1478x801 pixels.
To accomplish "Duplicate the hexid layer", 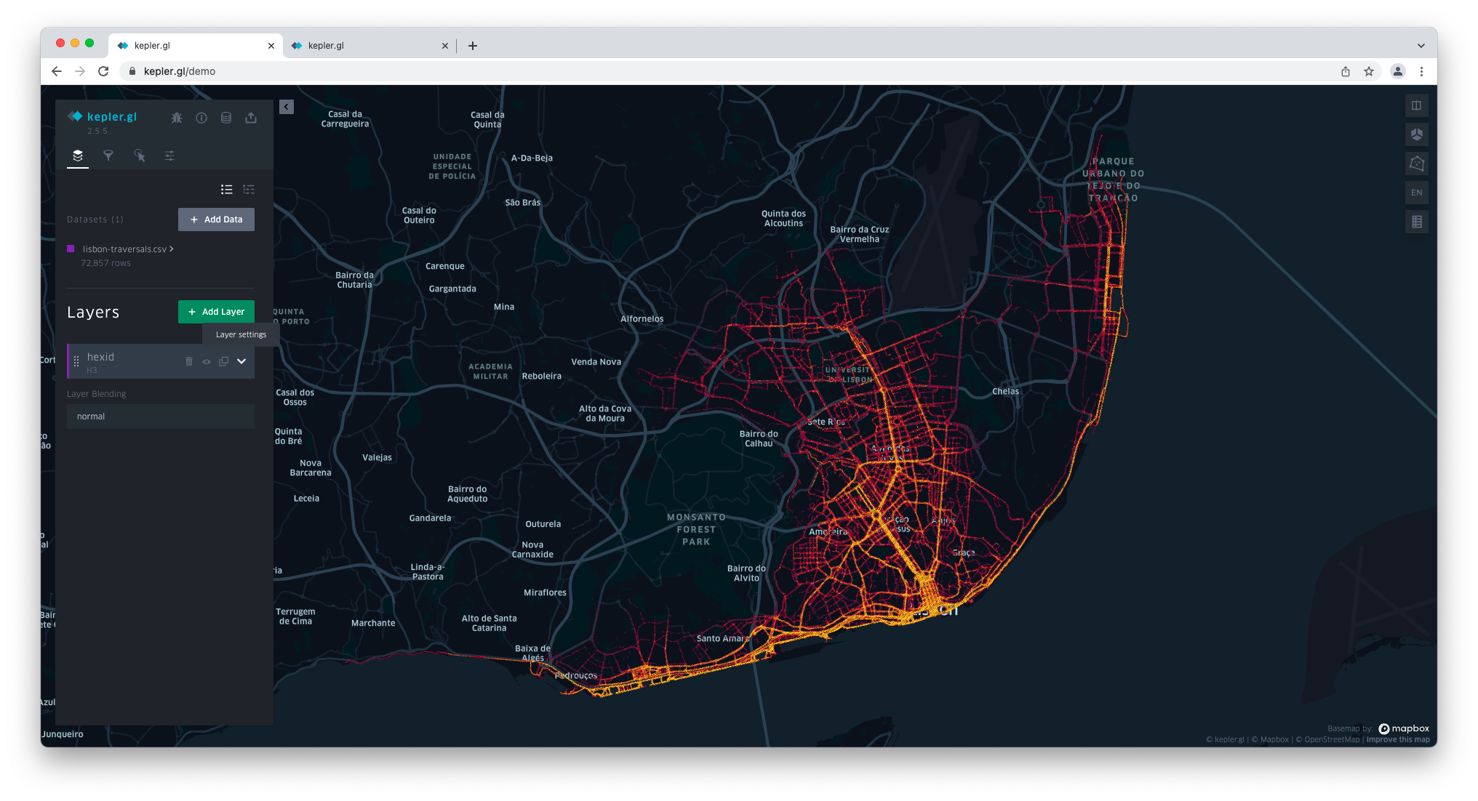I will pyautogui.click(x=224, y=361).
